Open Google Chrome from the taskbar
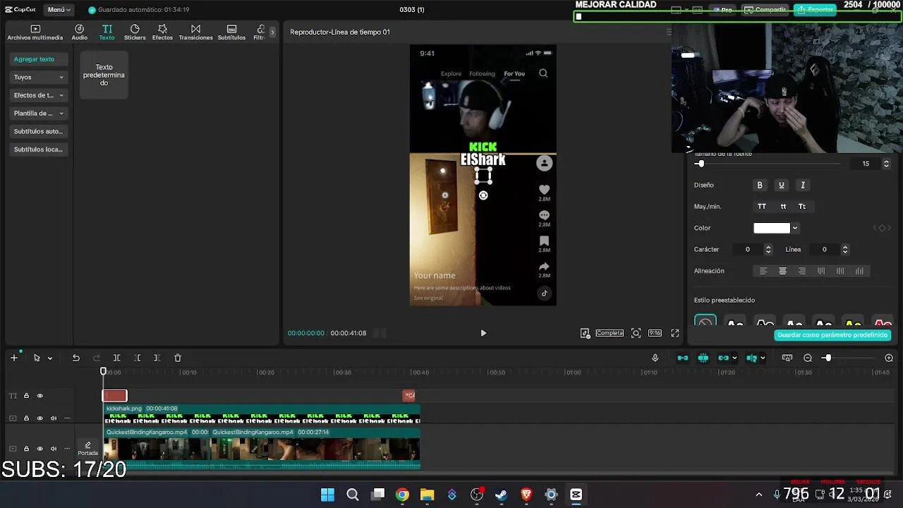Image resolution: width=903 pixels, height=508 pixels. click(x=402, y=495)
